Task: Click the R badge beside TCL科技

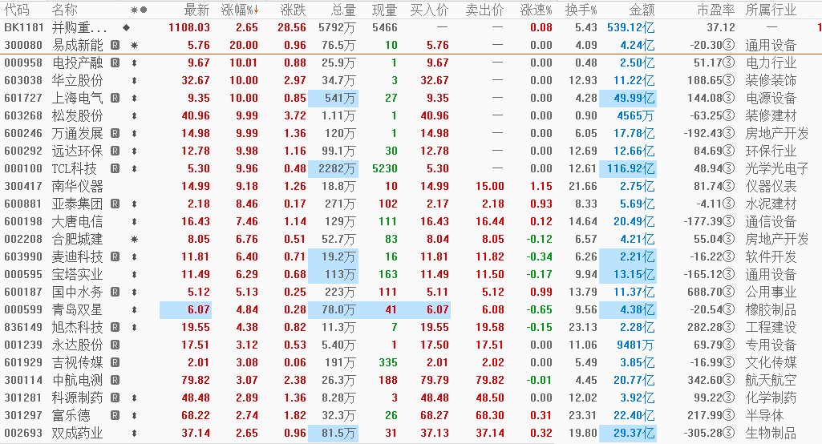Action: (x=115, y=168)
